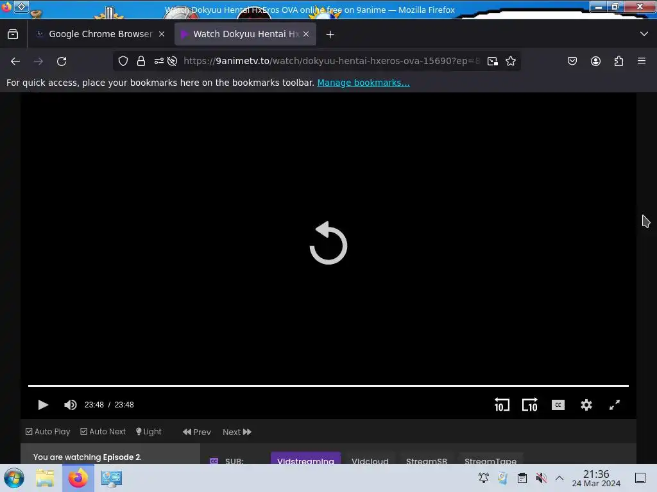Click the clipboard tray icon

(522, 478)
